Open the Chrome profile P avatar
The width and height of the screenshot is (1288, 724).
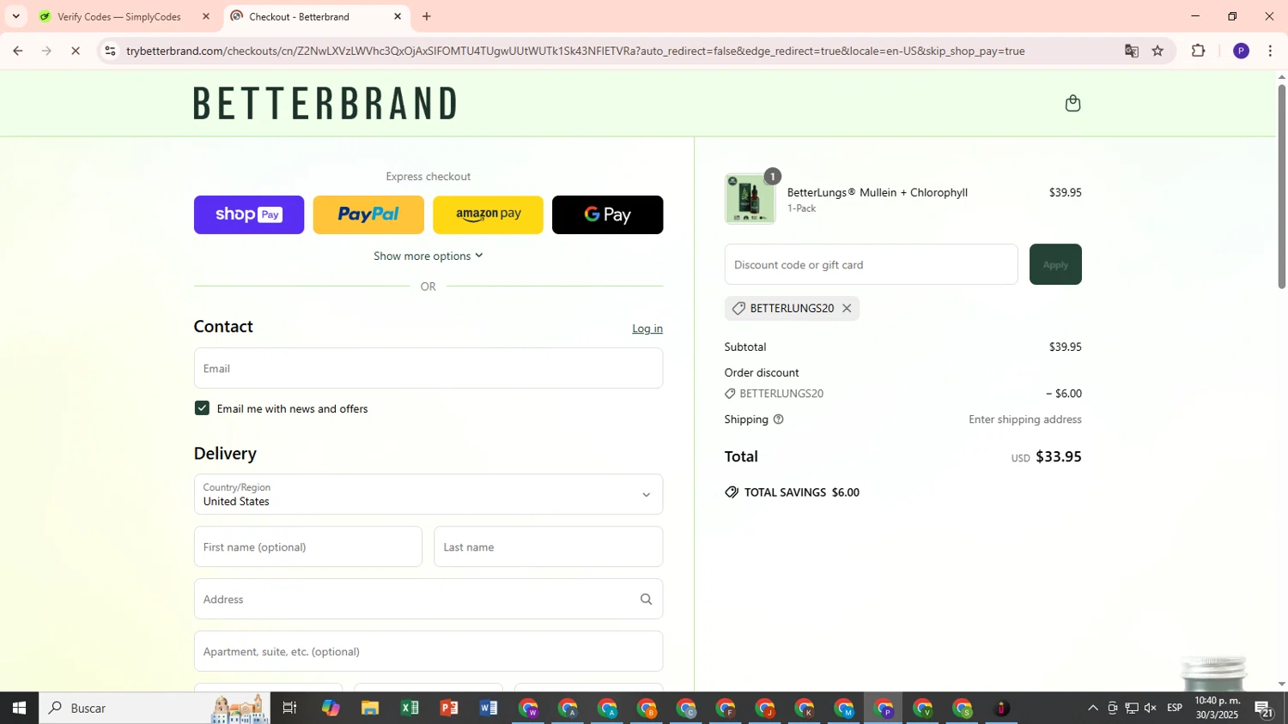pos(1241,51)
